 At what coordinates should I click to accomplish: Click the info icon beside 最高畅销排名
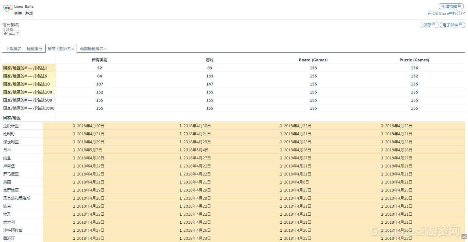[105, 49]
